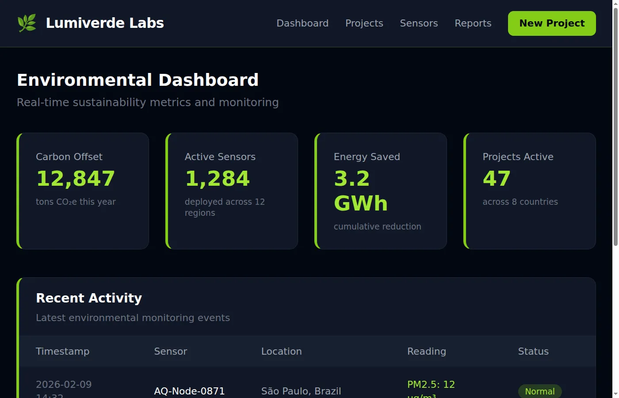Click the New Project button

551,23
